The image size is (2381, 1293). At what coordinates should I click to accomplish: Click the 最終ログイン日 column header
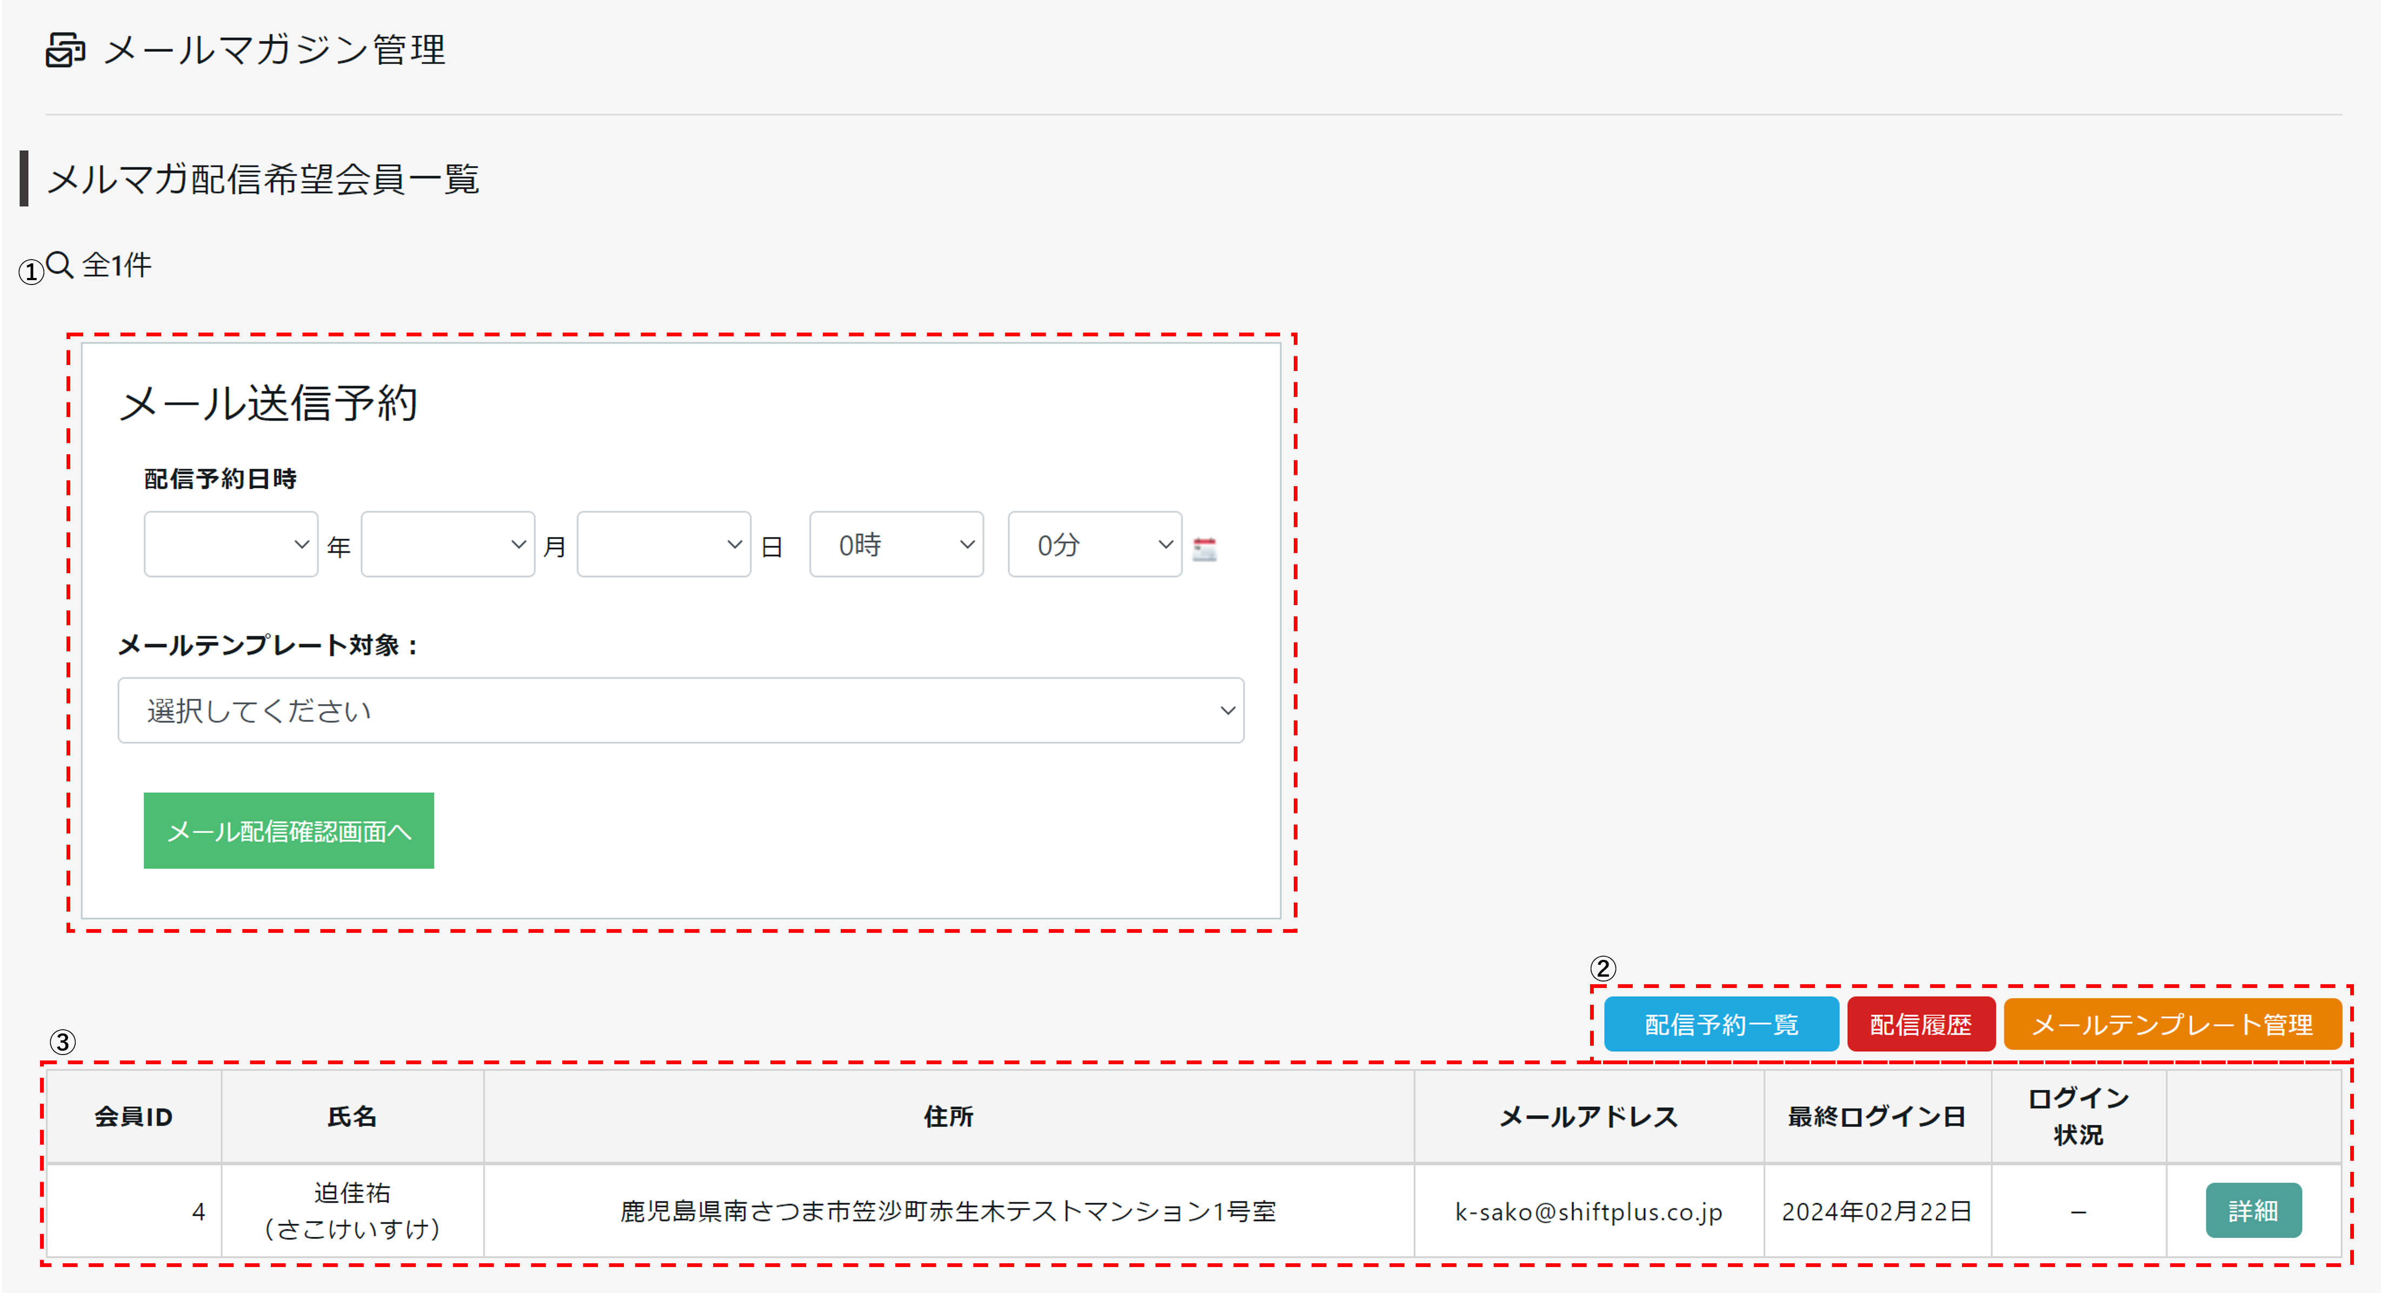pyautogui.click(x=1877, y=1117)
